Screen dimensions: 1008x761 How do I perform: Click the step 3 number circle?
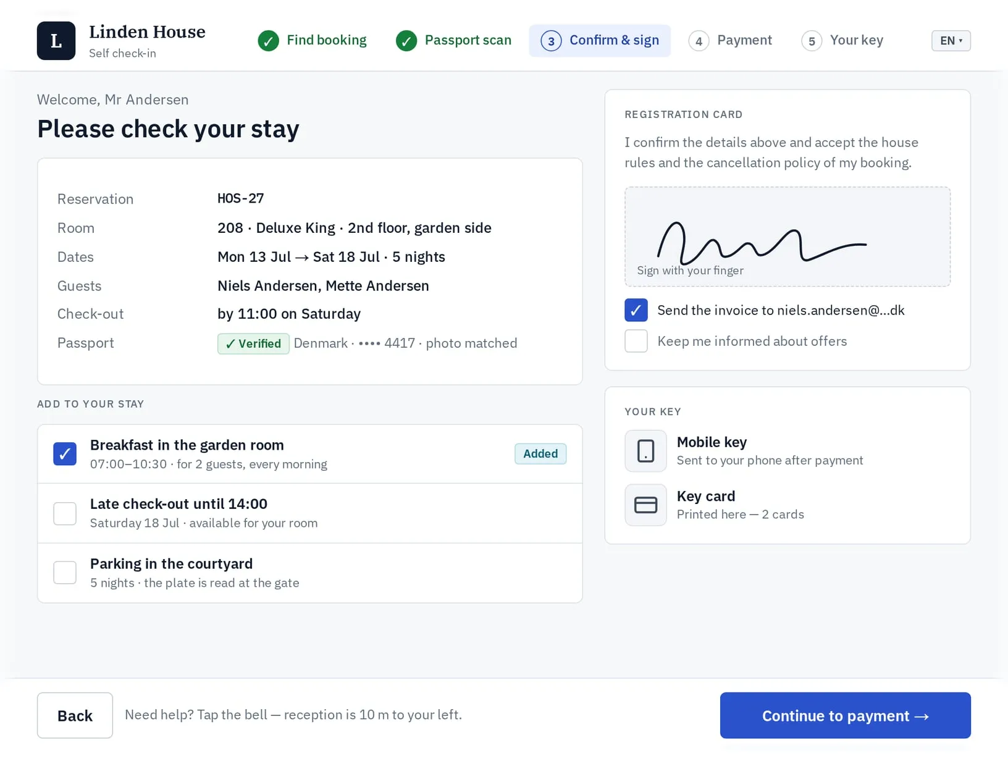(551, 41)
